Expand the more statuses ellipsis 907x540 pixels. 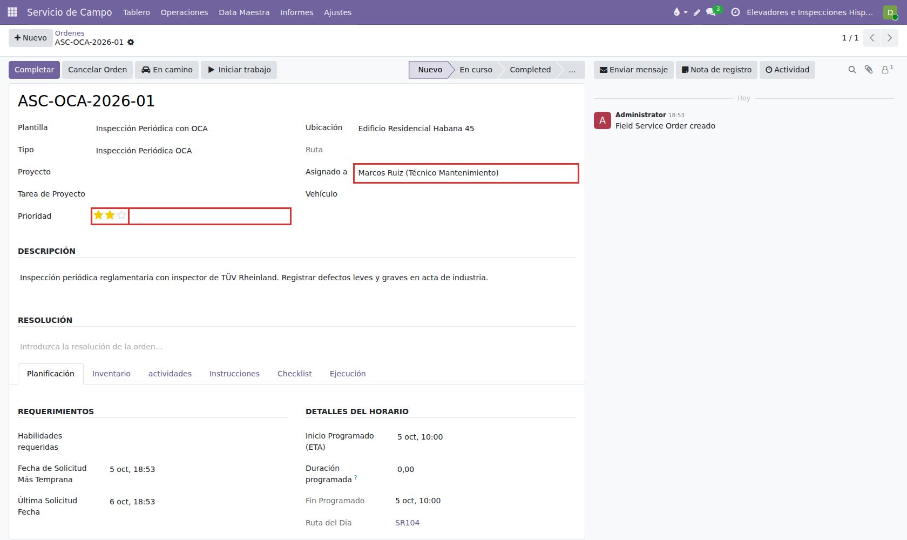pyautogui.click(x=572, y=70)
